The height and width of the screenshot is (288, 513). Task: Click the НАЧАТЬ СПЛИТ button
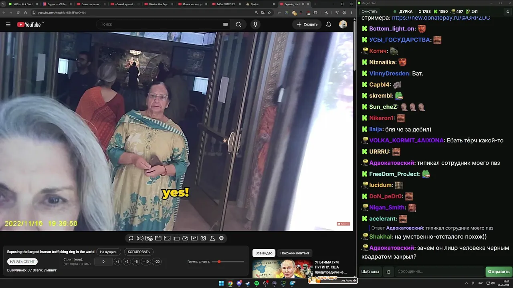coord(22,262)
